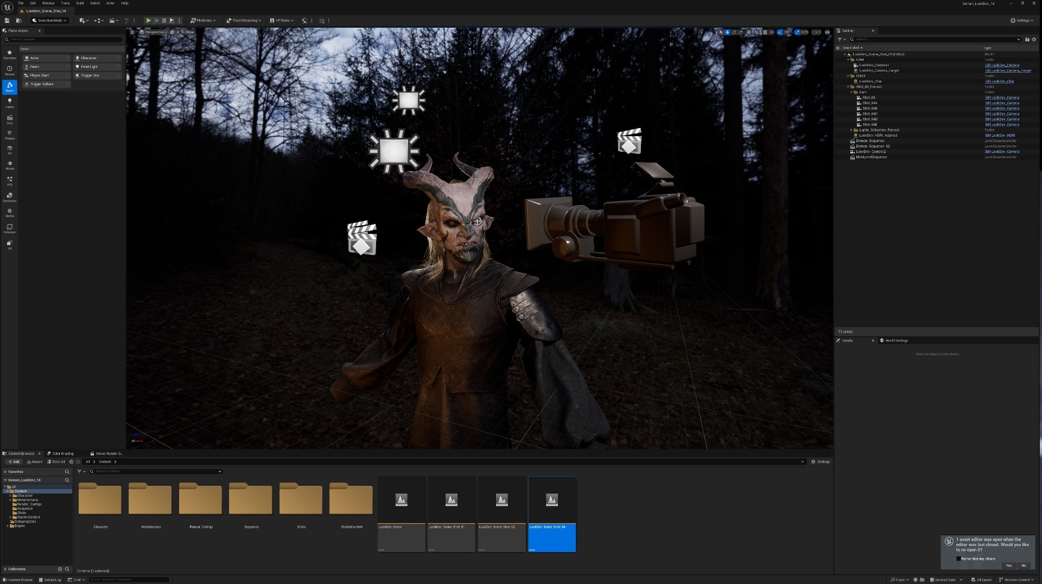Click the upper sun light icon in viewport
This screenshot has width=1042, height=584.
408,100
